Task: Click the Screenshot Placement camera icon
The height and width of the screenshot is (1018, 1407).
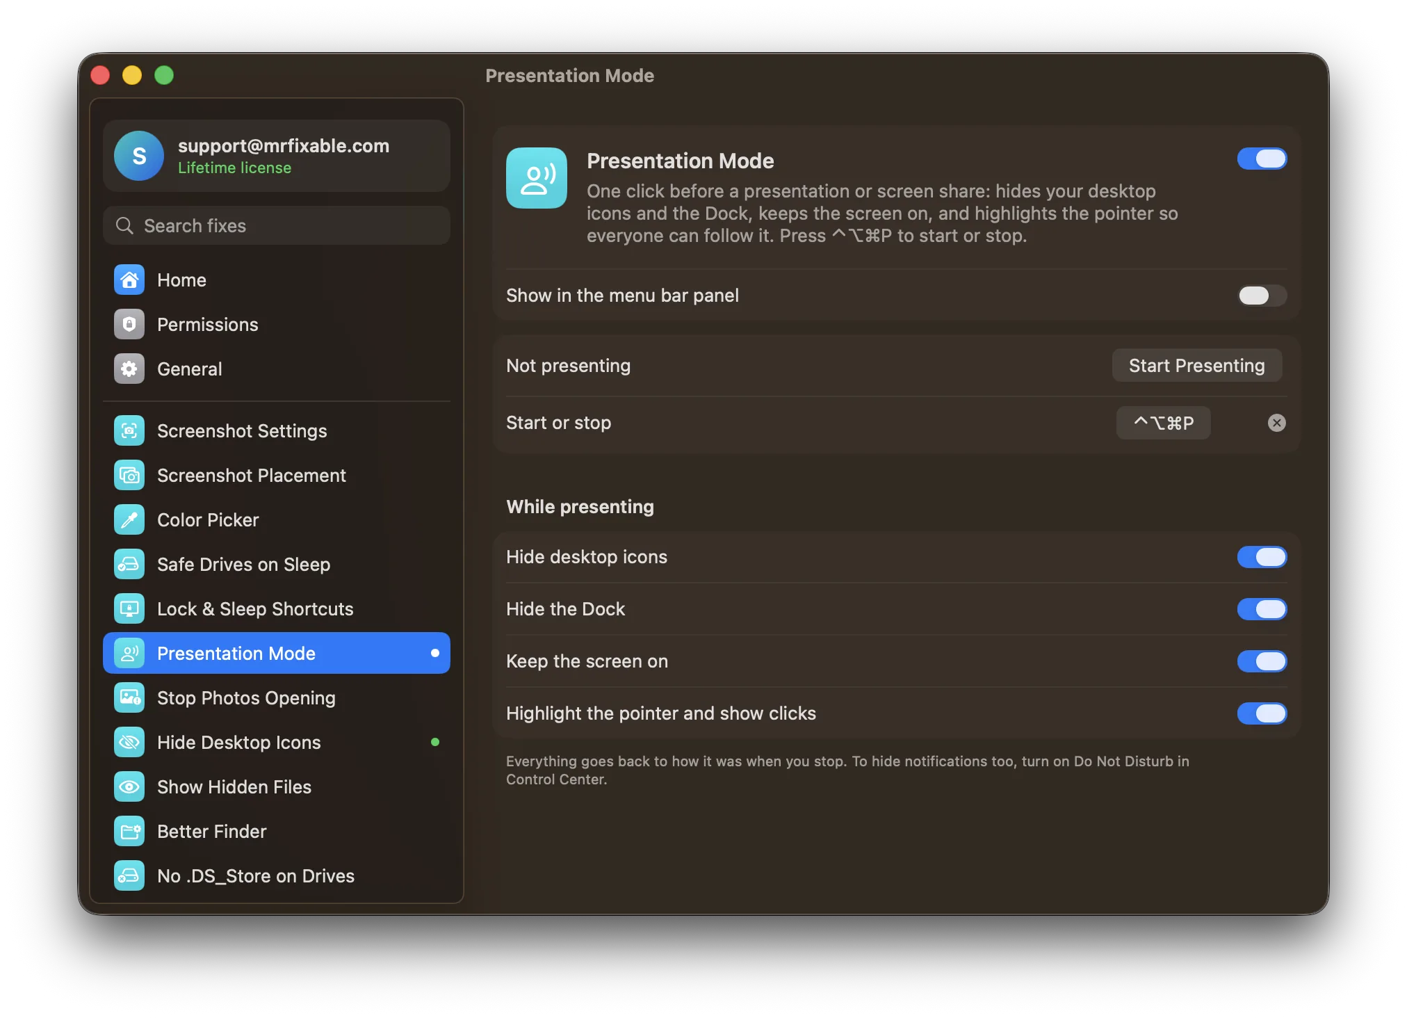Action: pos(129,476)
